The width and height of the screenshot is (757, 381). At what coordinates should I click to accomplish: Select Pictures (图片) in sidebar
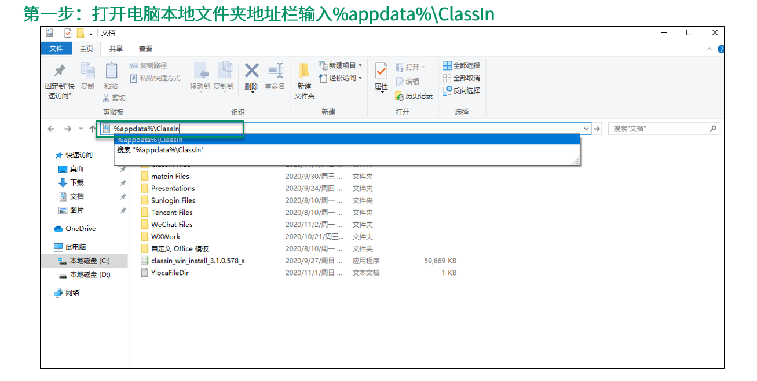tap(72, 210)
